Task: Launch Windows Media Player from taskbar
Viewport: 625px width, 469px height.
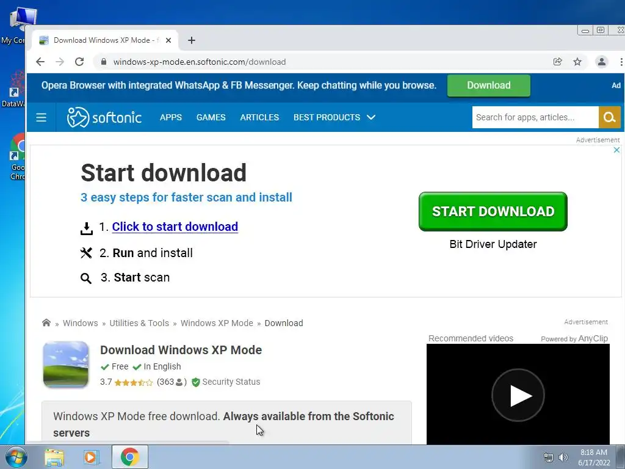Action: pos(92,457)
